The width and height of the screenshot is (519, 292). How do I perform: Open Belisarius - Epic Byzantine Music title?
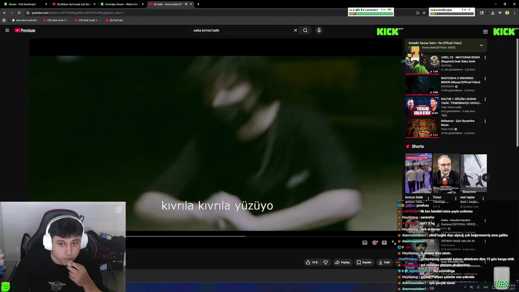pyautogui.click(x=458, y=123)
